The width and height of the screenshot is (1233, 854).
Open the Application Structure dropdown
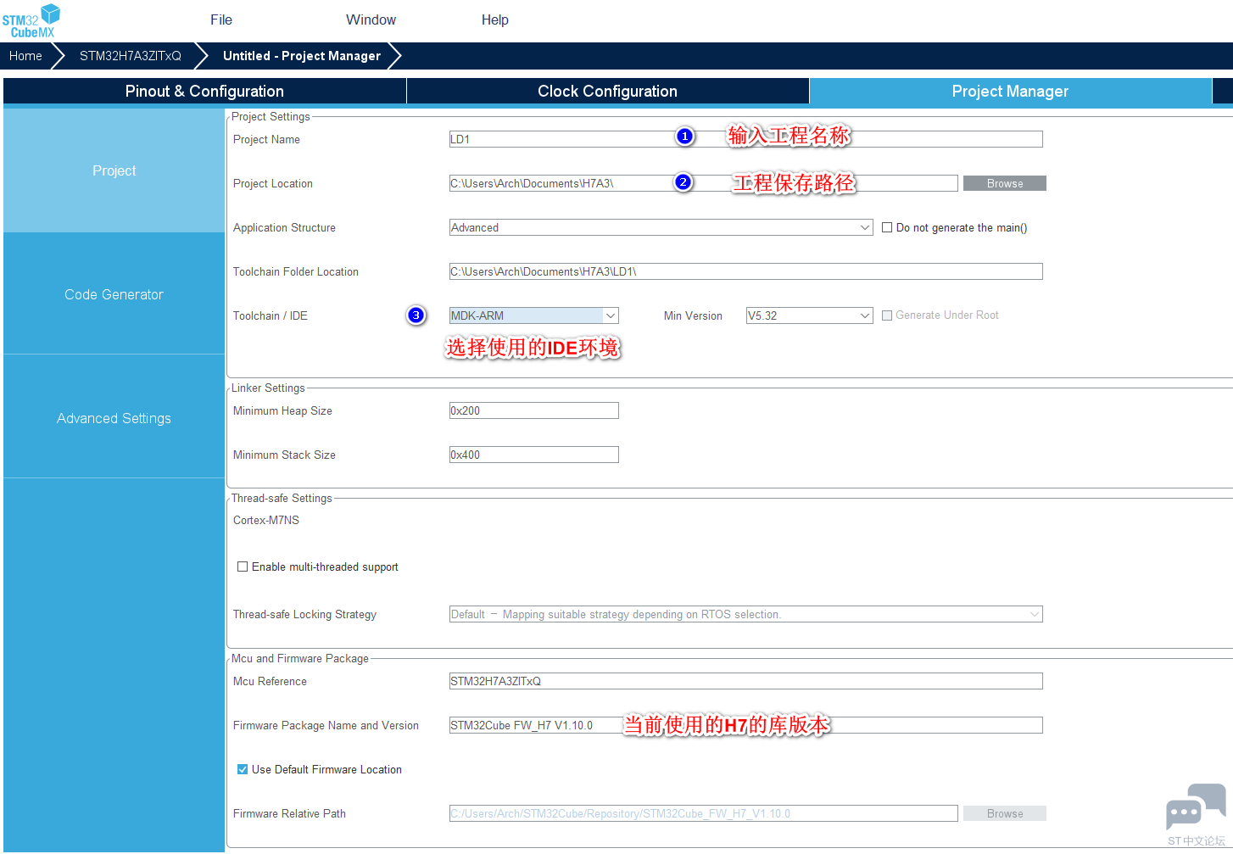click(x=661, y=227)
